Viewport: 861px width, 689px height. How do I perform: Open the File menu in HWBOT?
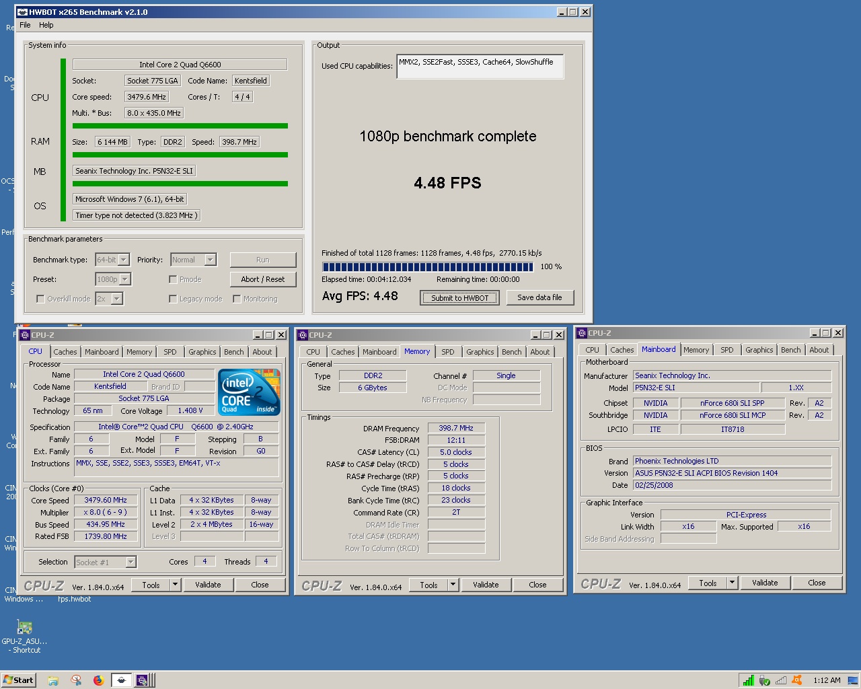(x=25, y=25)
